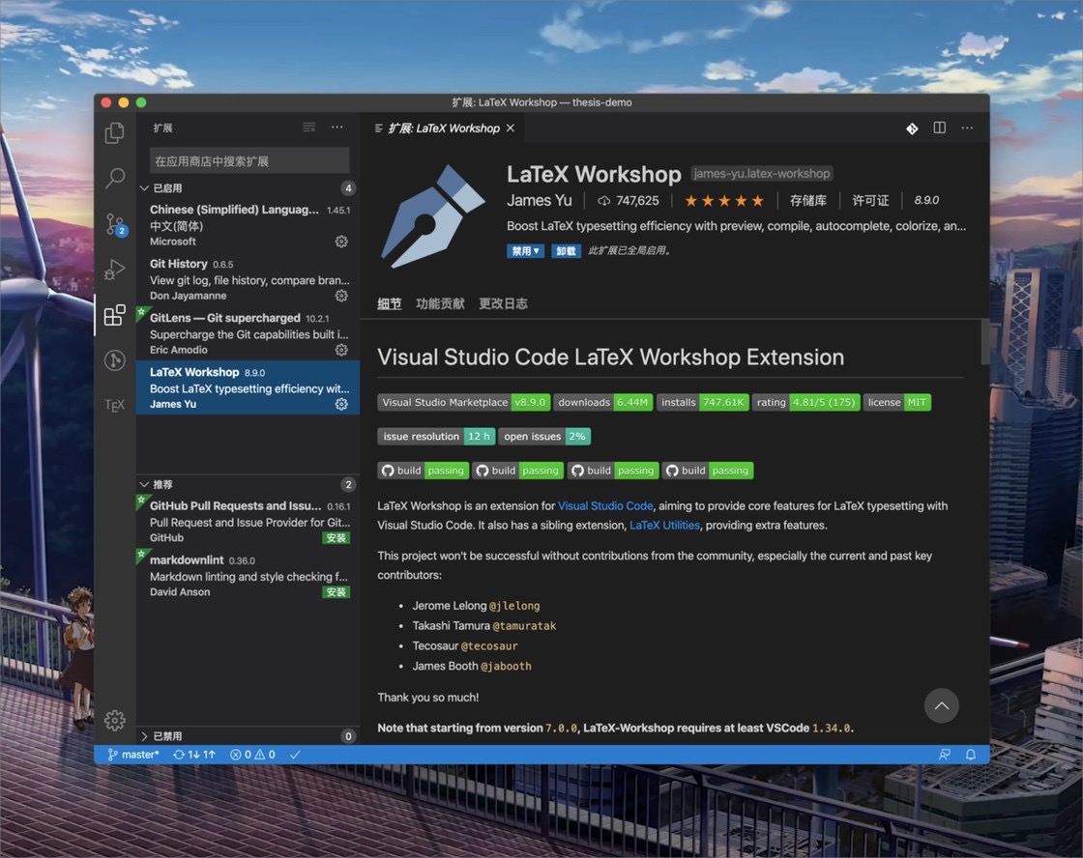Install GitHub Pull Requests and Issues
This screenshot has height=858, width=1083.
point(337,538)
